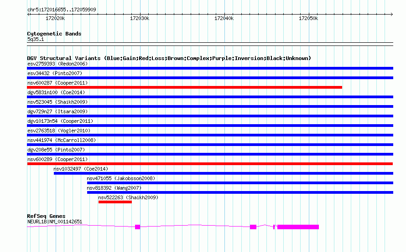
Task: Select the dgv5831n100 blue bar
Action: tap(210, 97)
